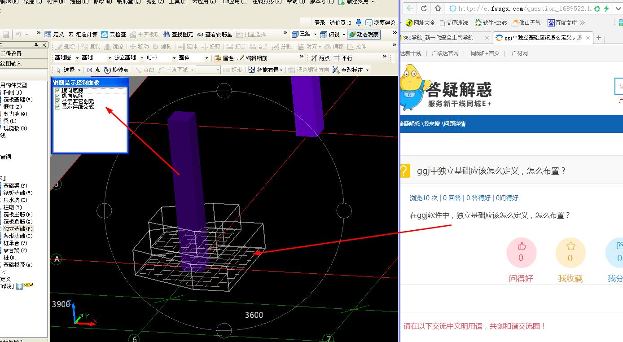Open 云检查 cloud check
Viewport: 623px width, 342px height.
pos(114,34)
